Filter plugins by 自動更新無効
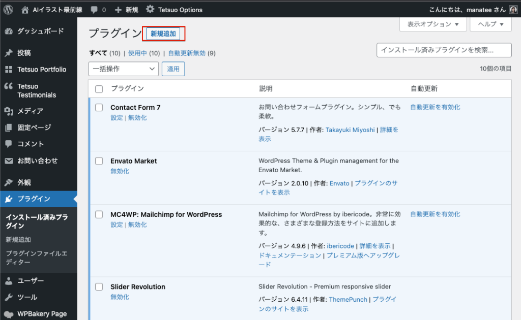This screenshot has width=521, height=320. click(x=187, y=53)
